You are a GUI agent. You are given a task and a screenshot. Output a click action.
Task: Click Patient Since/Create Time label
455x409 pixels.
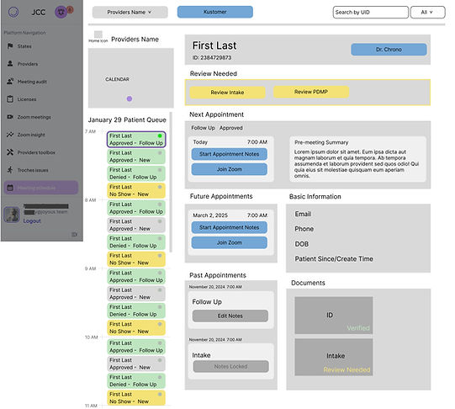click(x=334, y=258)
